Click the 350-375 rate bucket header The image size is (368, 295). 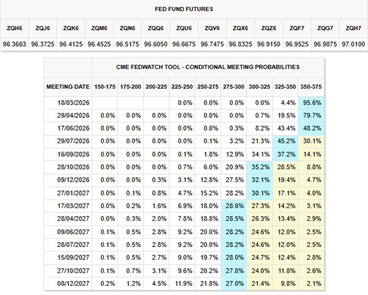point(311,87)
